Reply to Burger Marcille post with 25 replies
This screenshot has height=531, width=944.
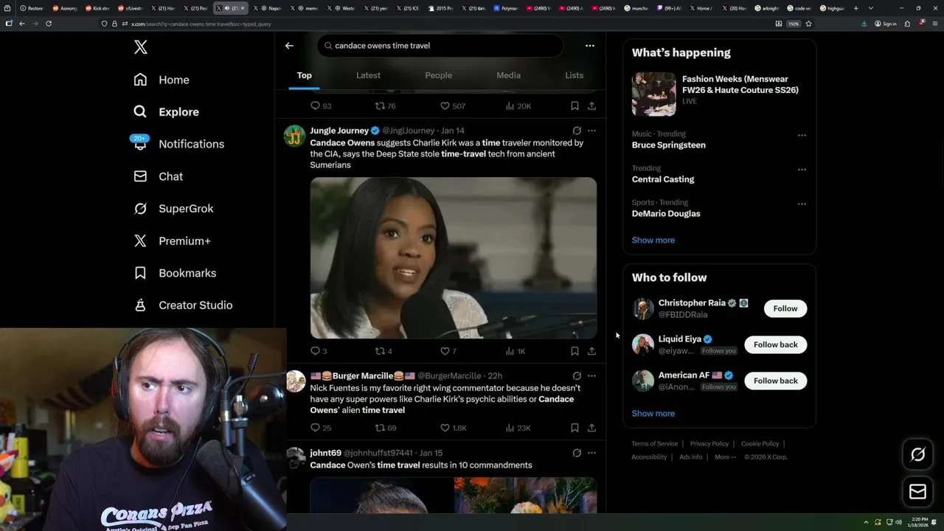click(321, 428)
